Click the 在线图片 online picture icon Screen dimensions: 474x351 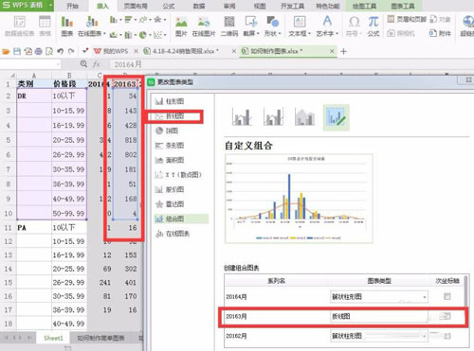204,26
